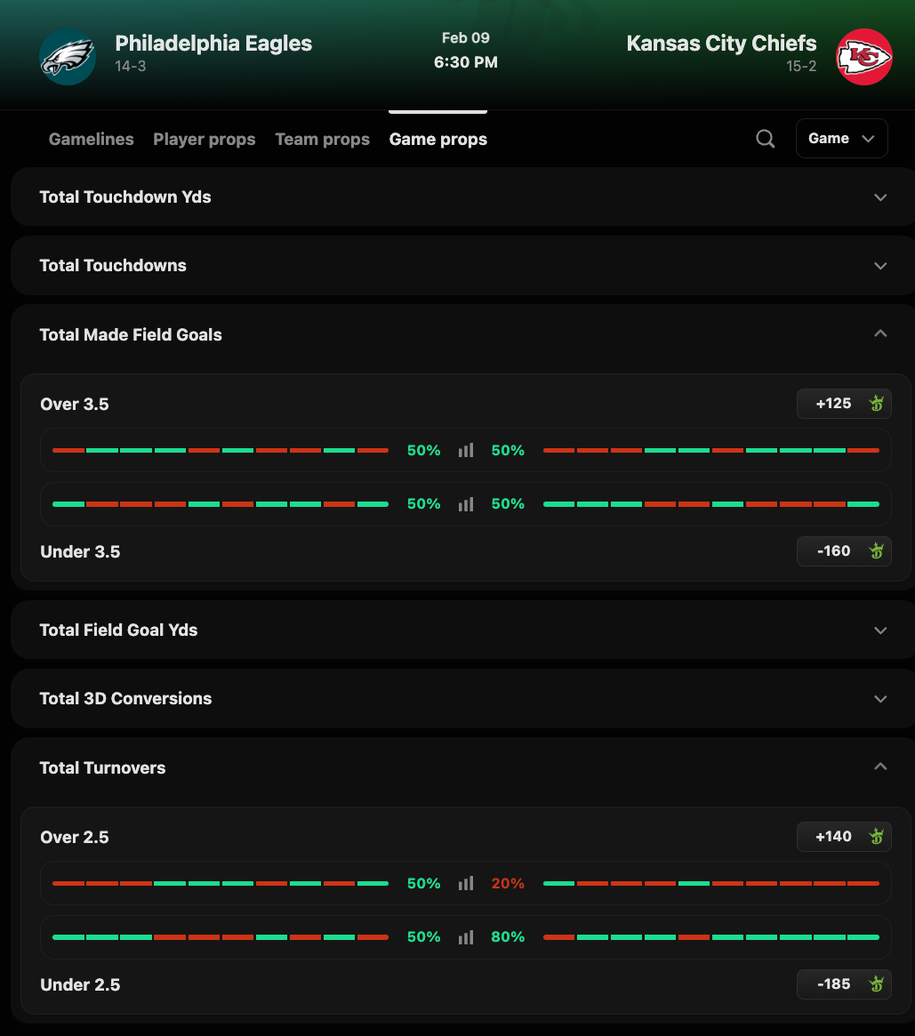915x1036 pixels.
Task: Select +125 odds for Over 3.5
Action: [x=844, y=404]
